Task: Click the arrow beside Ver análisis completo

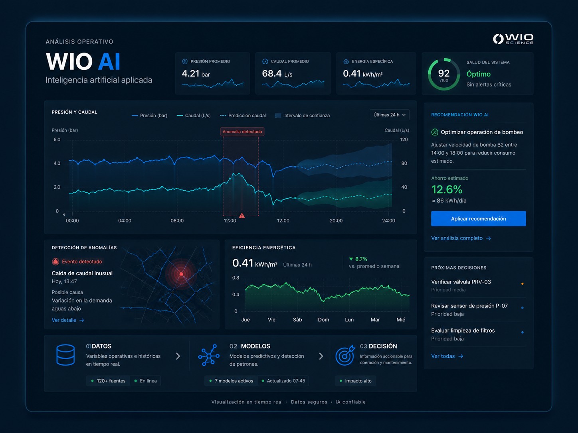Action: pyautogui.click(x=489, y=238)
